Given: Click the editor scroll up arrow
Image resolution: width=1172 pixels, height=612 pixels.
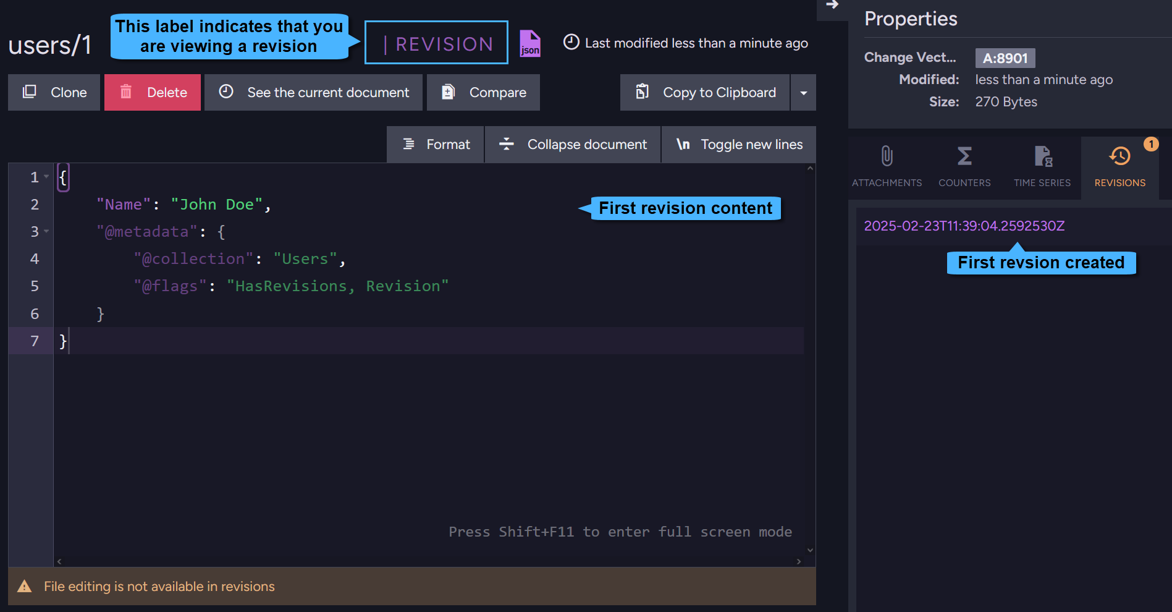Looking at the screenshot, I should [810, 168].
